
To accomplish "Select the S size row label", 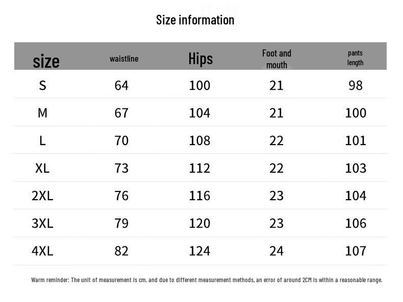I will tap(42, 85).
